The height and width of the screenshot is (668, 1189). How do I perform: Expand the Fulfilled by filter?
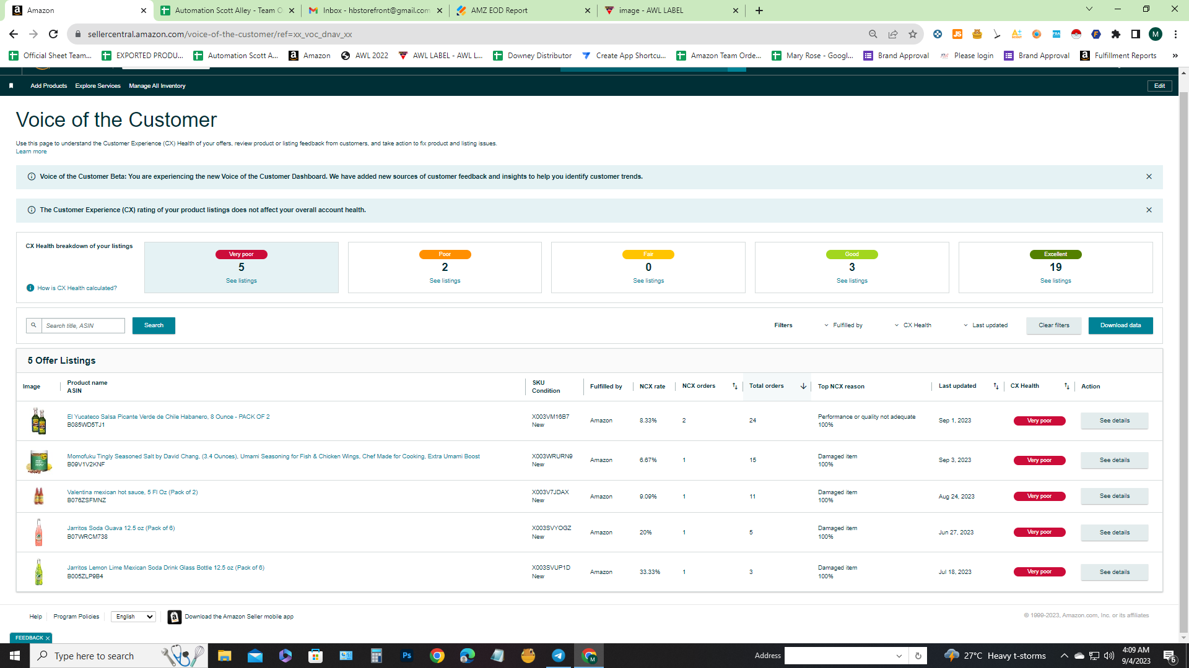(843, 325)
